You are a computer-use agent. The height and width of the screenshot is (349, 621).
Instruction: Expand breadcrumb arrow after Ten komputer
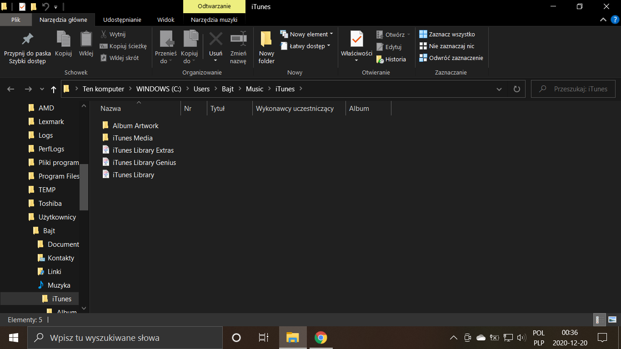[x=130, y=89]
